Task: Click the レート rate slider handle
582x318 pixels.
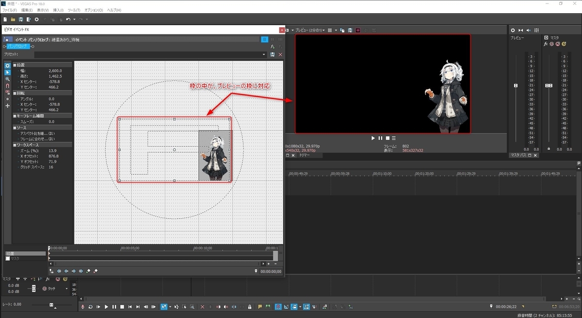Action: [51, 304]
